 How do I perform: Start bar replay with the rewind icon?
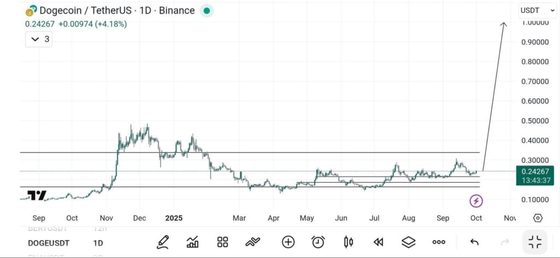[x=378, y=242]
